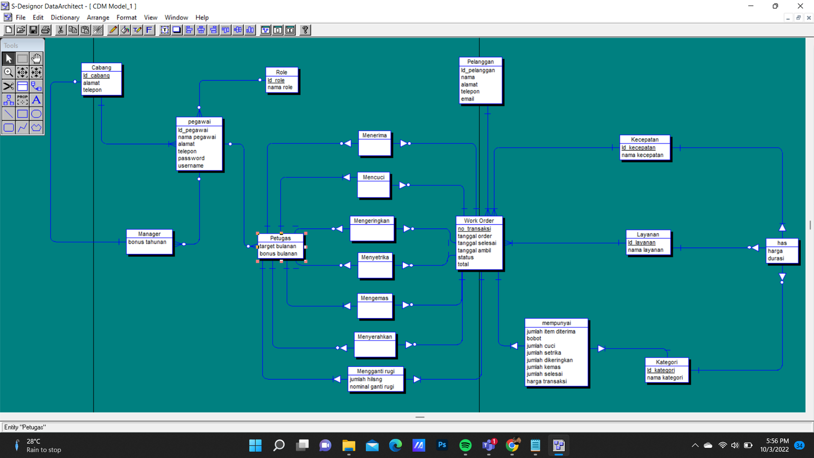Select the Entity tool in Tools palette
814x458 pixels.
tap(22, 86)
